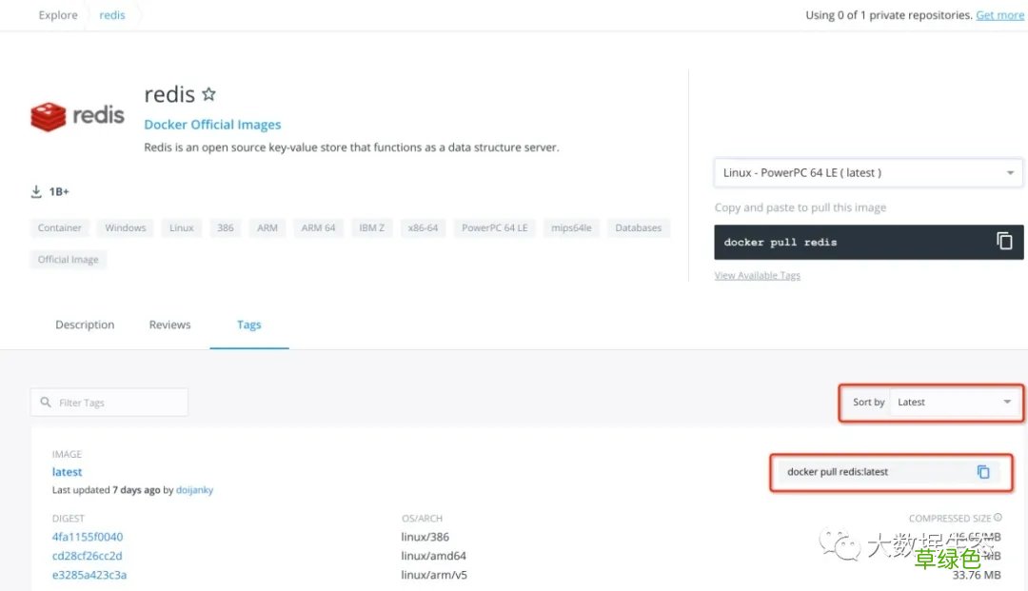
Task: Click the Windows category tag
Action: point(126,228)
